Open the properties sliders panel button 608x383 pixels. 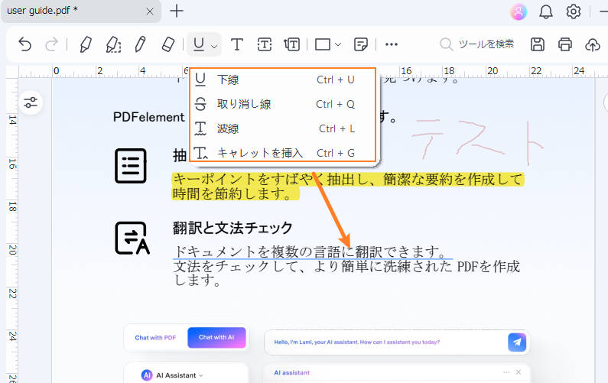click(31, 102)
